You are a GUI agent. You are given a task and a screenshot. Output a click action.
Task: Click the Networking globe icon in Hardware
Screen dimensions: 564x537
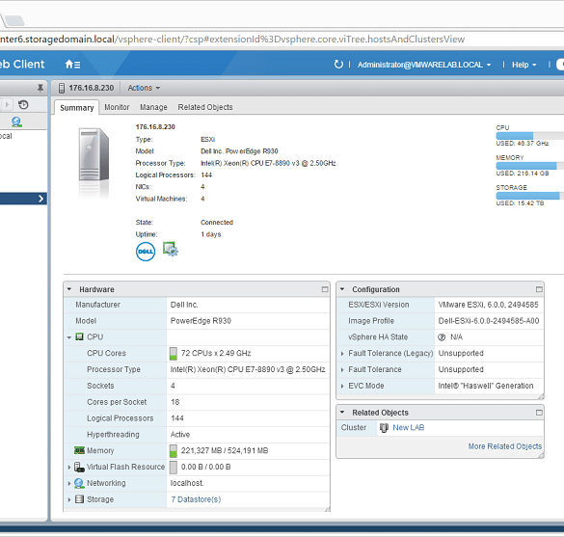79,483
